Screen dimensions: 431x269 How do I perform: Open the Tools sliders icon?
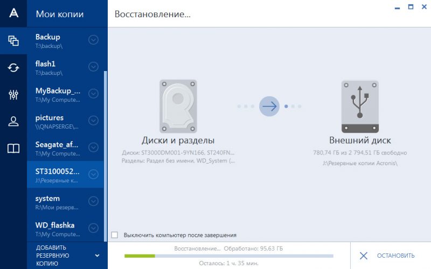[13, 95]
